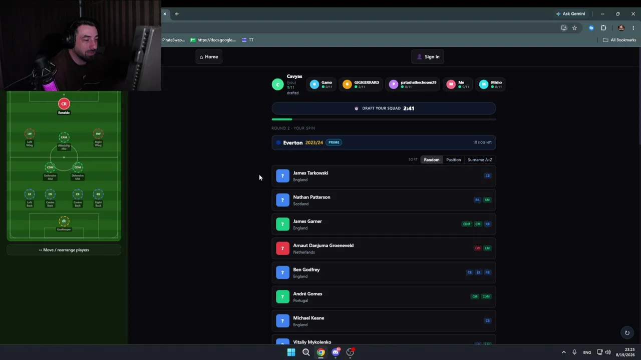Open the Windows Start menu
Screen dimensions: 641x360
coord(291,352)
